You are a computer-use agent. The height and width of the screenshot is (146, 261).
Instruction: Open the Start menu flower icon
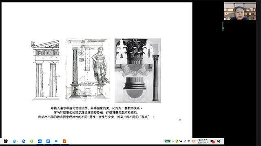coord(6,141)
